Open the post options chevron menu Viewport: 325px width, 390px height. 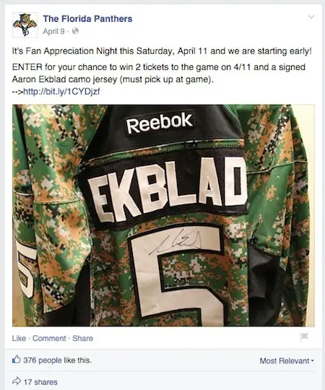(x=311, y=17)
